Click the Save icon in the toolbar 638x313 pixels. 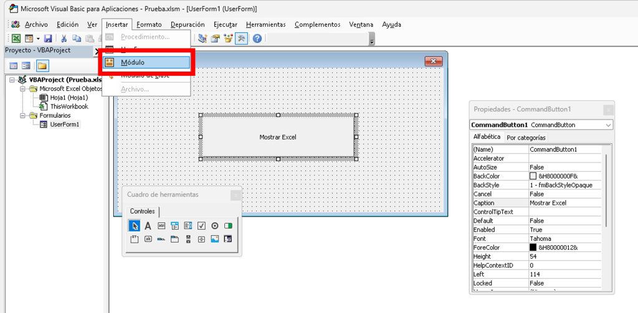[x=48, y=39]
